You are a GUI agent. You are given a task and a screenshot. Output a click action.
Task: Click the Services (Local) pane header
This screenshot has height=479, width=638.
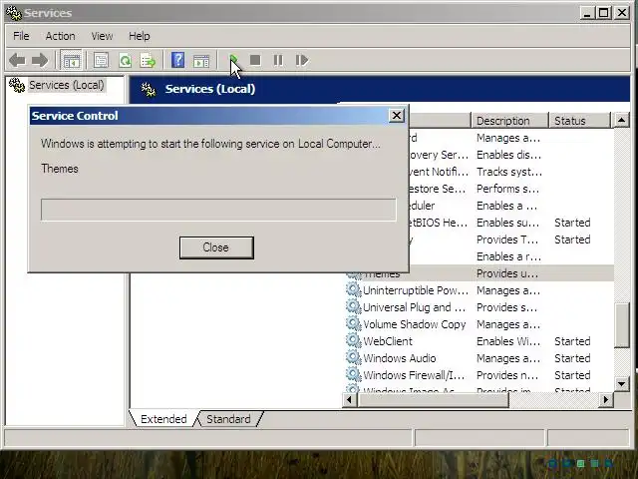[x=380, y=89]
